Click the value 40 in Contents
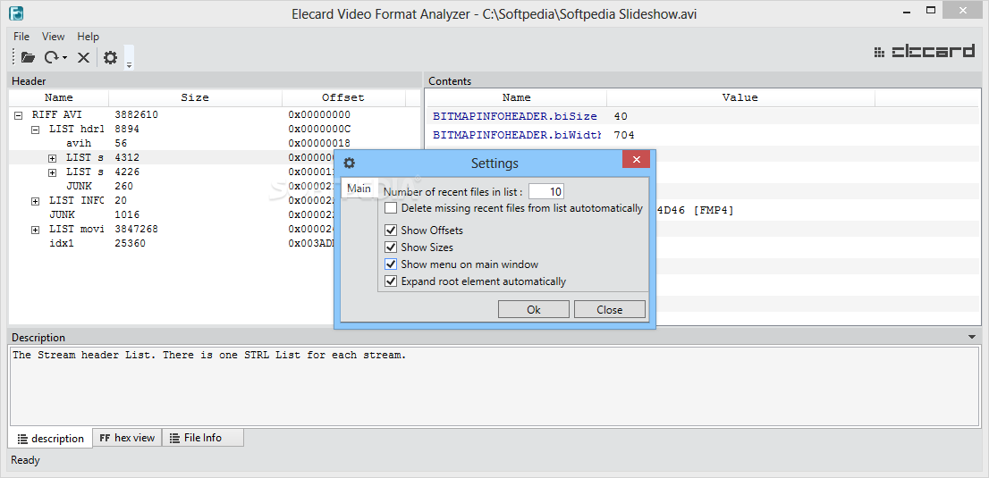This screenshot has height=478, width=989. pyautogui.click(x=620, y=117)
